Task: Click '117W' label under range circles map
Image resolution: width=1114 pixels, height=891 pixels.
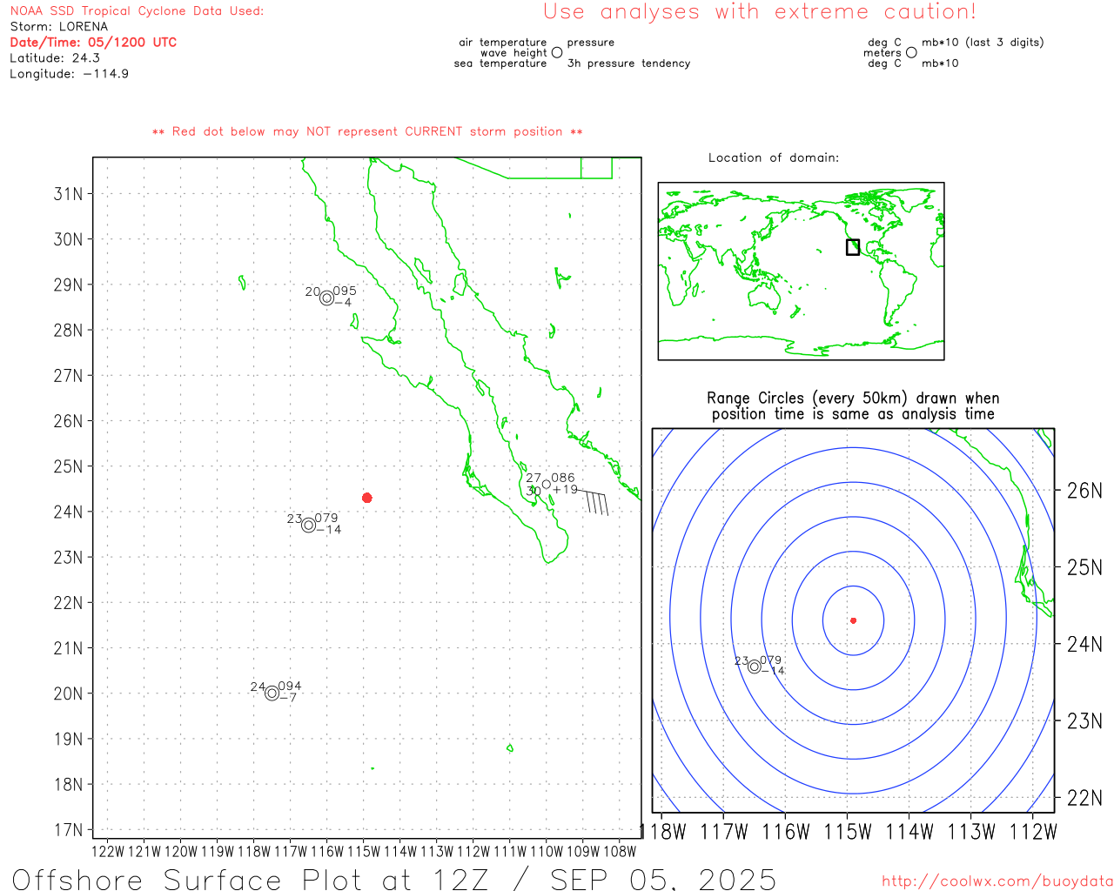Action: (724, 832)
